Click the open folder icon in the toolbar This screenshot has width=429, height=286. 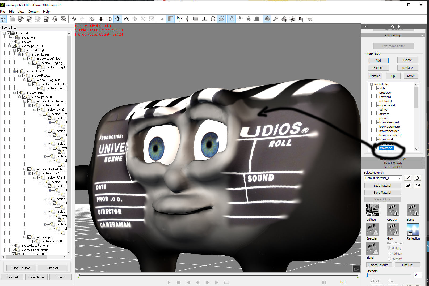click(x=12, y=19)
